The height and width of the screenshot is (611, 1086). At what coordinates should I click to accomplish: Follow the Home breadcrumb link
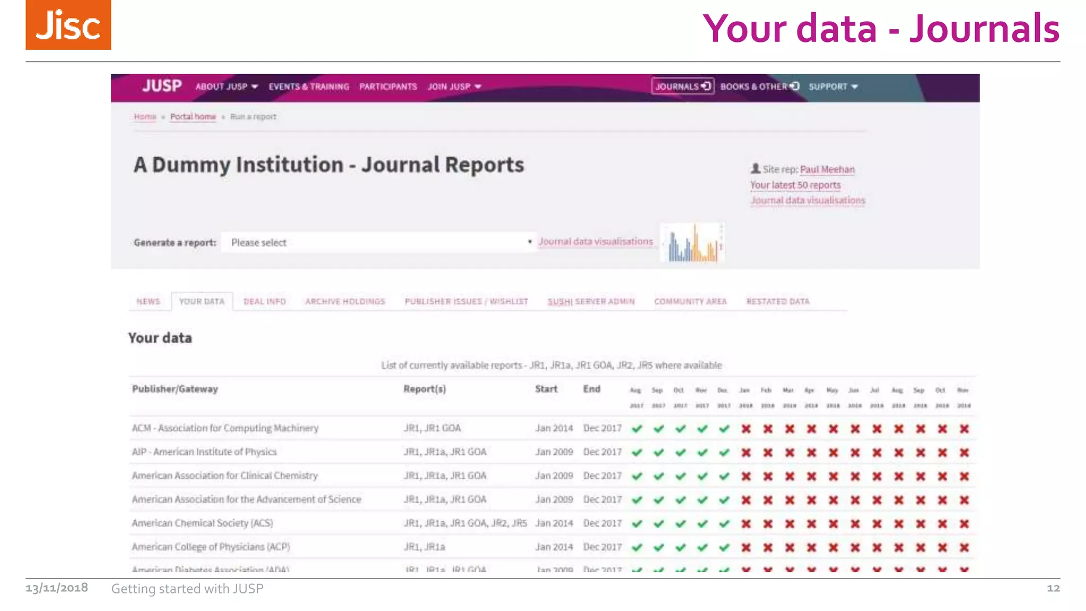pyautogui.click(x=145, y=116)
